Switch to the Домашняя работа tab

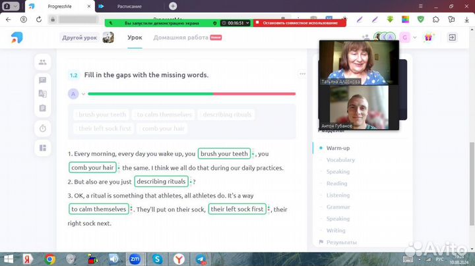point(181,38)
